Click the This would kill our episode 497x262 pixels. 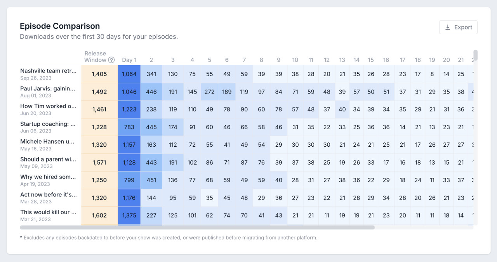[x=48, y=212]
